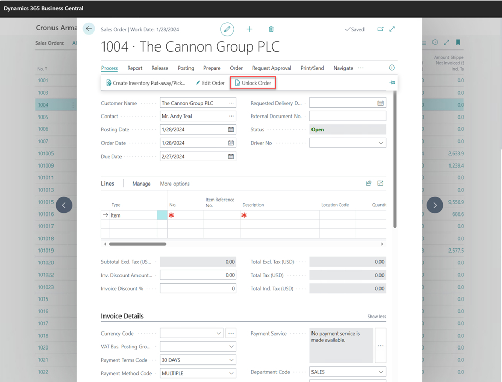Open Payment Method Code dropdown
The width and height of the screenshot is (502, 382).
coord(231,373)
